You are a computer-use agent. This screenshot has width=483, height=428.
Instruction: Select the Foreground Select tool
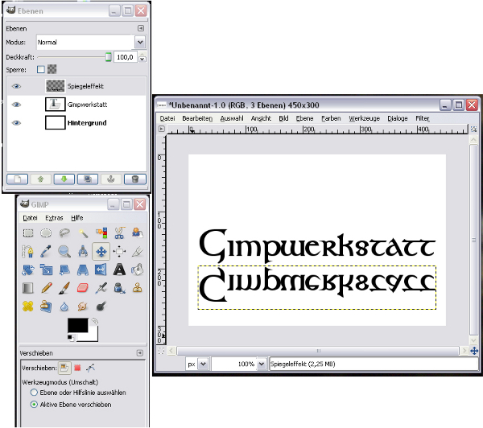point(138,233)
